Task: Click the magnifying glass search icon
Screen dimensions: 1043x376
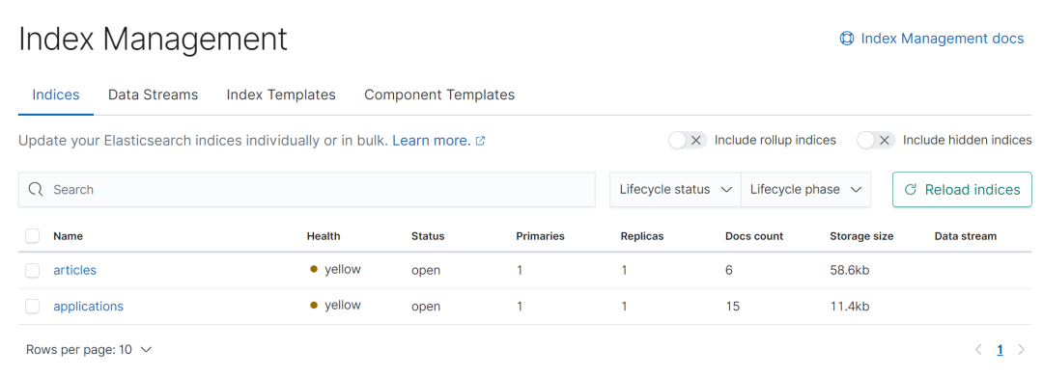Action: click(36, 189)
